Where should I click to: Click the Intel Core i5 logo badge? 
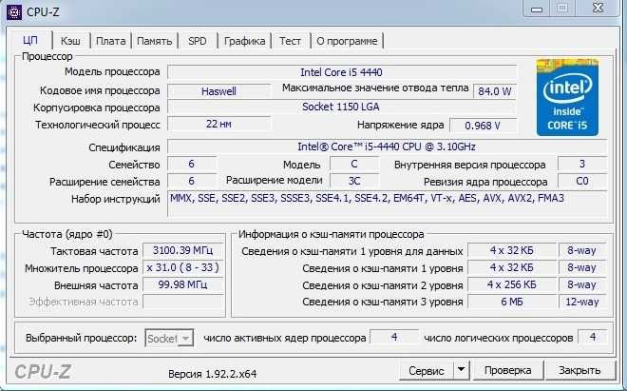click(567, 97)
